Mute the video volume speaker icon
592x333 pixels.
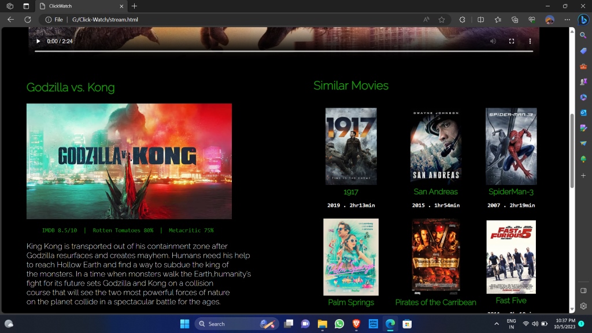point(493,41)
